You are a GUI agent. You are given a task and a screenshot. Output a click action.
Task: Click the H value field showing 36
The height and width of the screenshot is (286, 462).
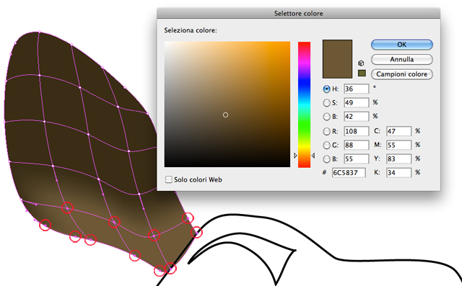click(x=356, y=89)
